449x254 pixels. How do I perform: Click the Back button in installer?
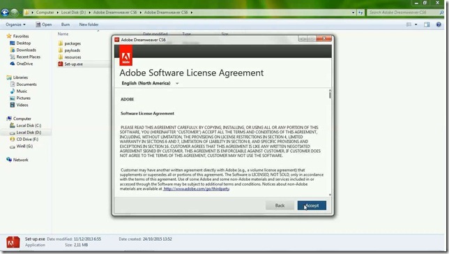click(280, 205)
